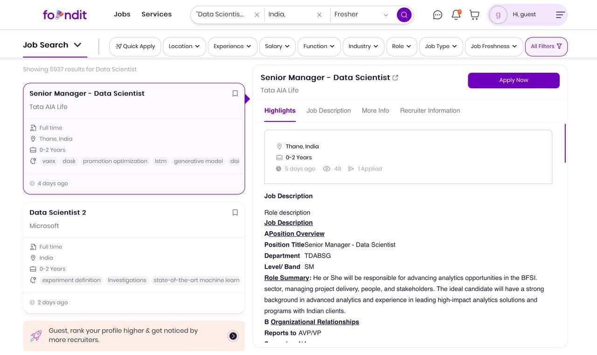Screen dimensions: 597x355
Task: Switch to the More Info tab
Action: [x=375, y=111]
